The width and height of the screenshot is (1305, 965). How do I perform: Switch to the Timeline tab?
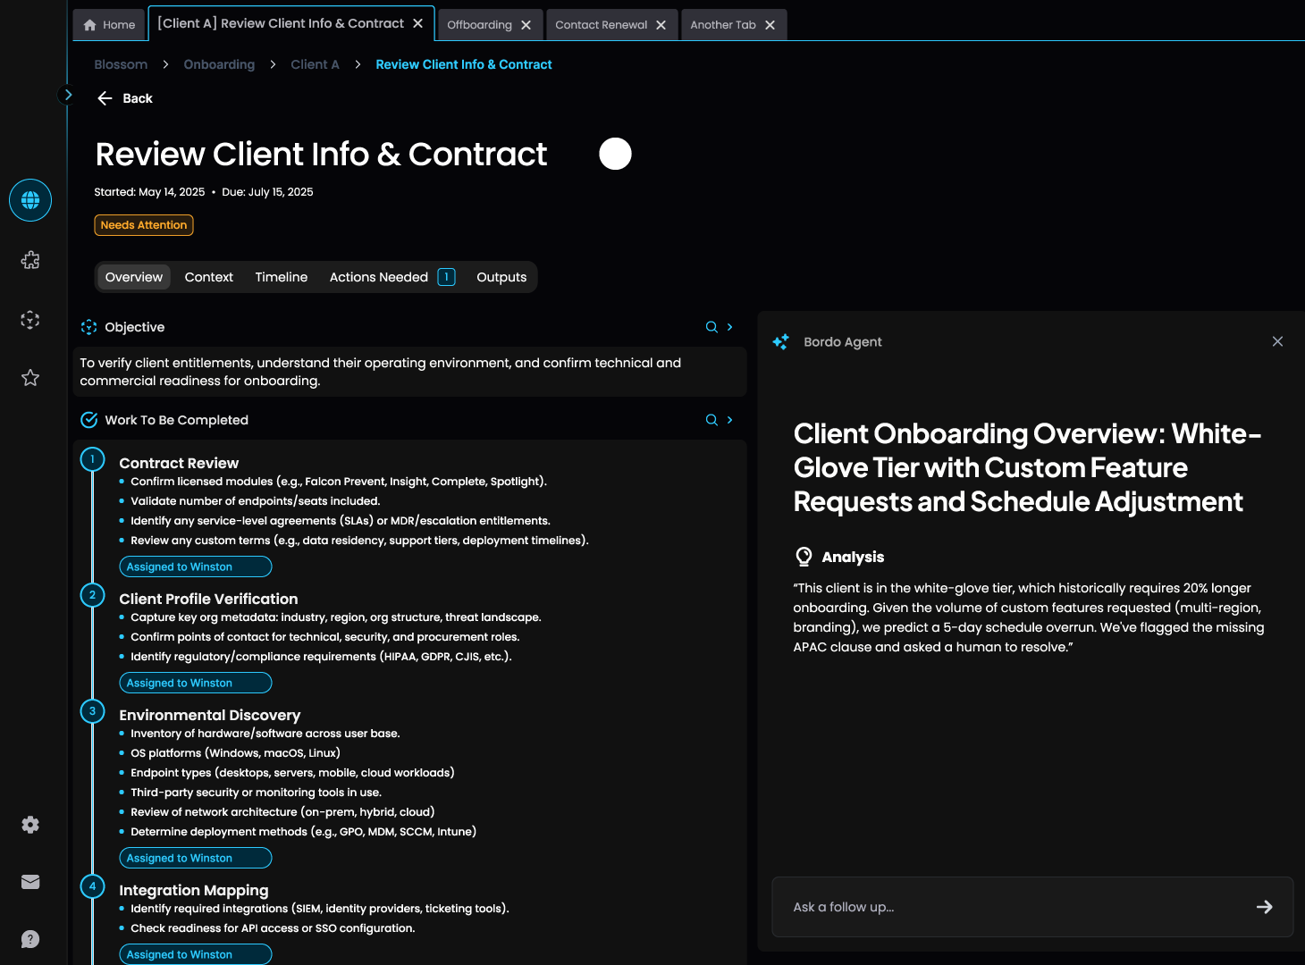click(281, 277)
